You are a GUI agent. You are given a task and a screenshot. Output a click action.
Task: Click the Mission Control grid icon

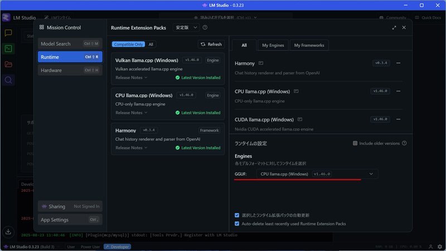pyautogui.click(x=41, y=27)
